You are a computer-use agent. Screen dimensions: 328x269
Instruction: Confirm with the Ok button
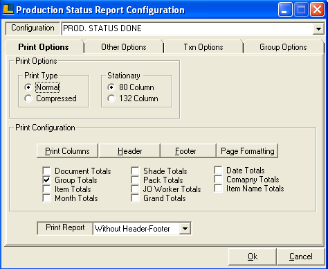253,257
